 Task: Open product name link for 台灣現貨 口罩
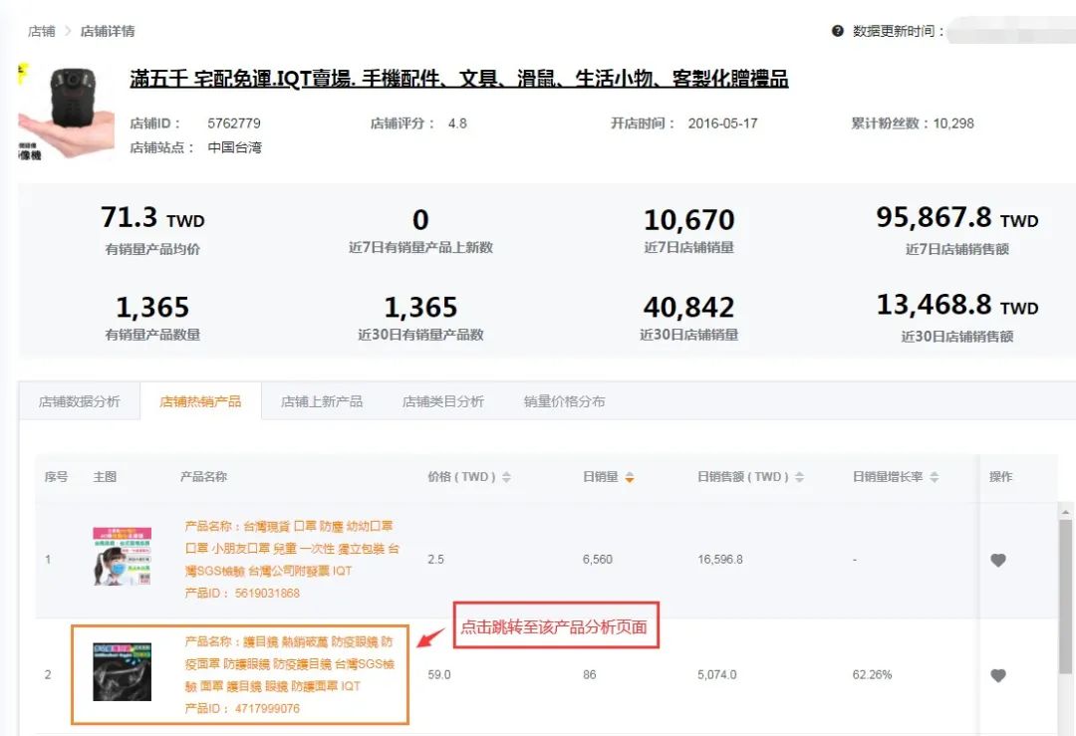click(292, 548)
